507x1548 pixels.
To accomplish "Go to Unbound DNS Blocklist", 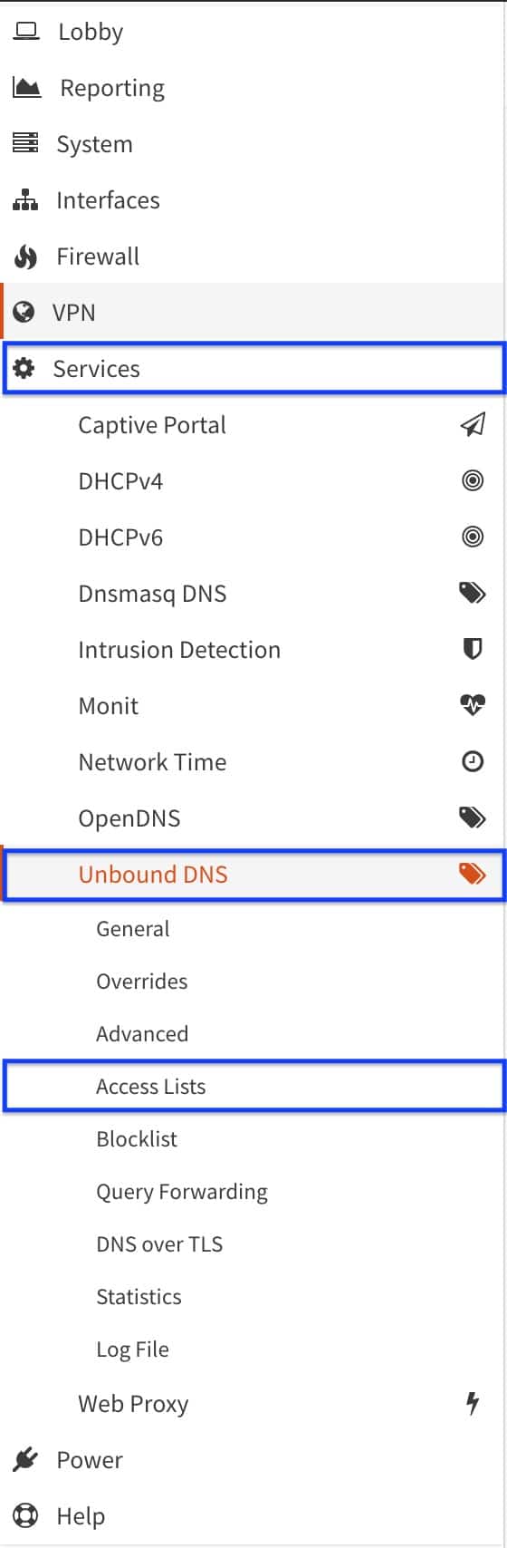I will [137, 1138].
